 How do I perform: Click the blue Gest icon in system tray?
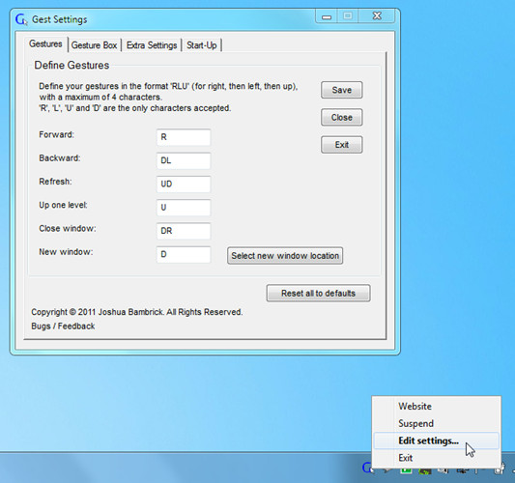click(x=367, y=468)
